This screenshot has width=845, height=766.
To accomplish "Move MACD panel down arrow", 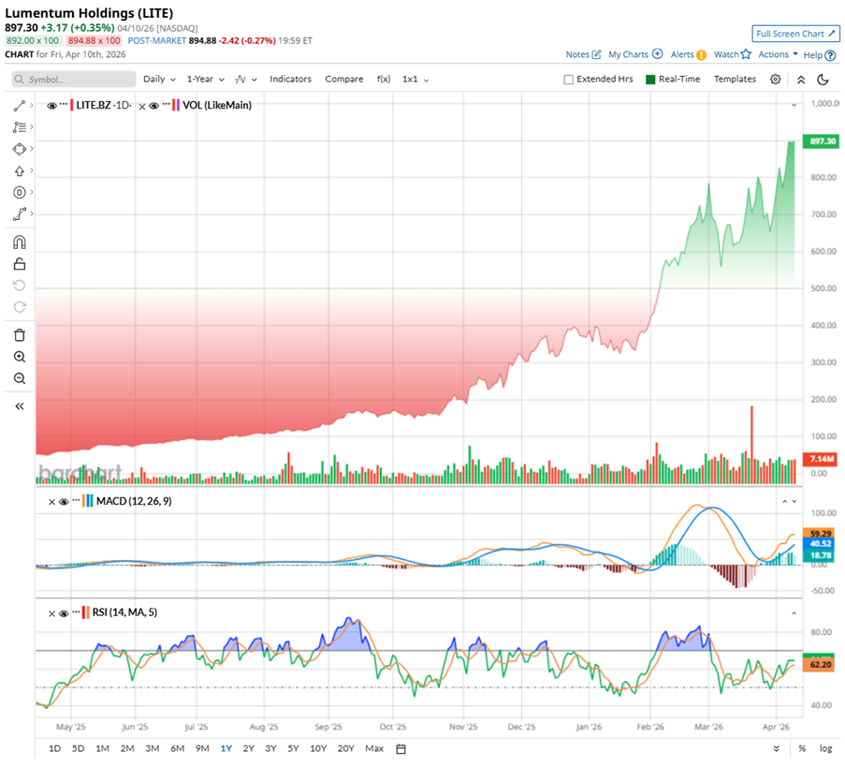I will coord(794,502).
